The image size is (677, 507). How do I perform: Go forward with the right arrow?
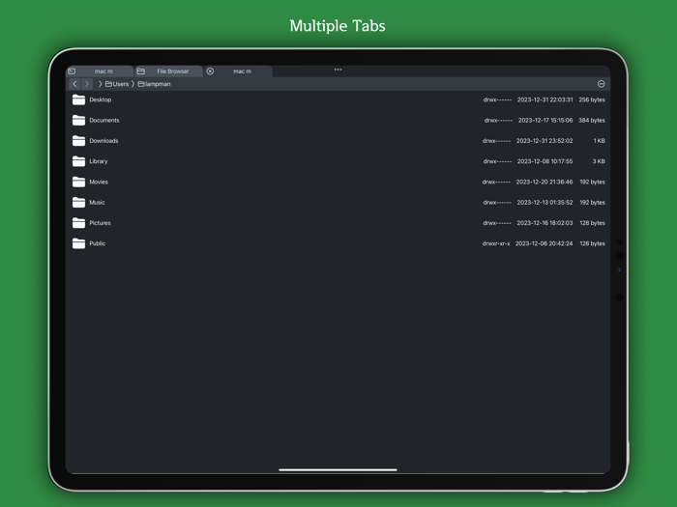(87, 84)
